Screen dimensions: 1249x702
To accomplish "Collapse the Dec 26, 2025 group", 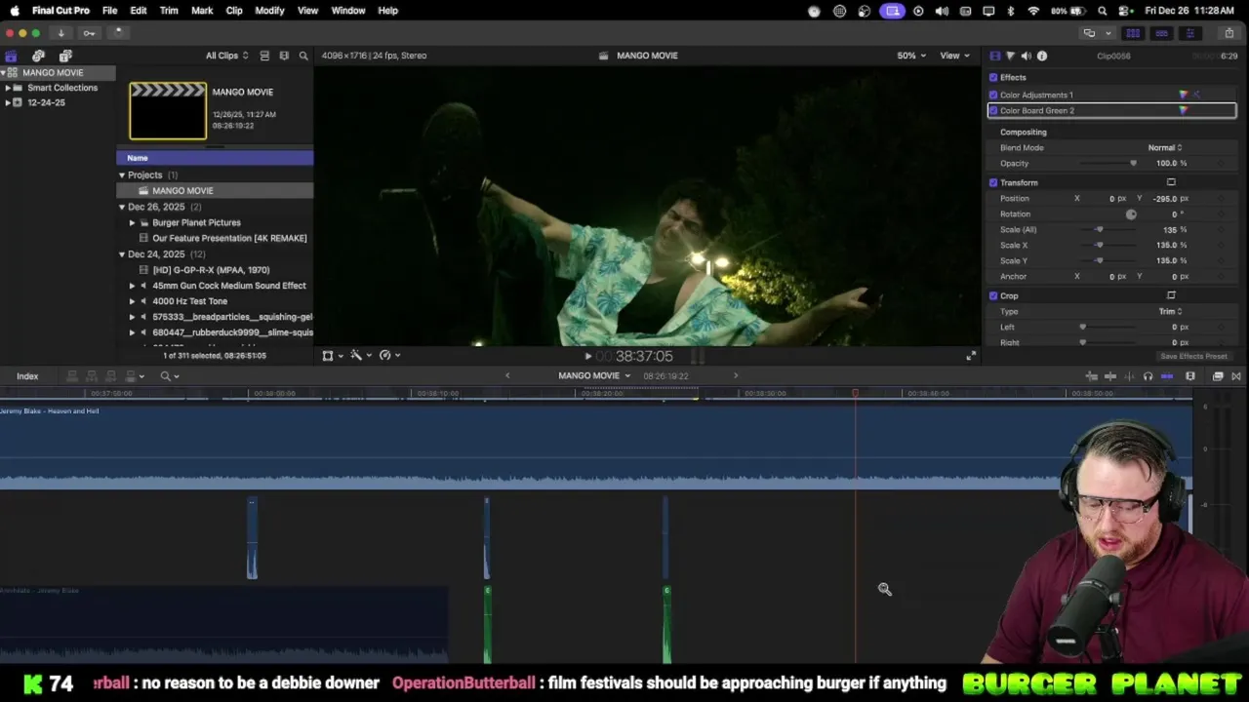I will (122, 207).
